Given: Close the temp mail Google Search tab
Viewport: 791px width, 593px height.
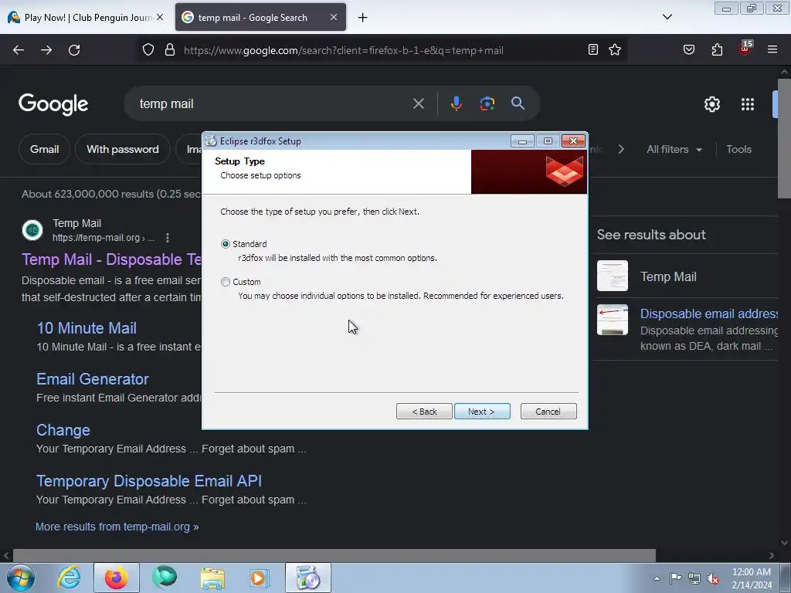Looking at the screenshot, I should tap(334, 17).
